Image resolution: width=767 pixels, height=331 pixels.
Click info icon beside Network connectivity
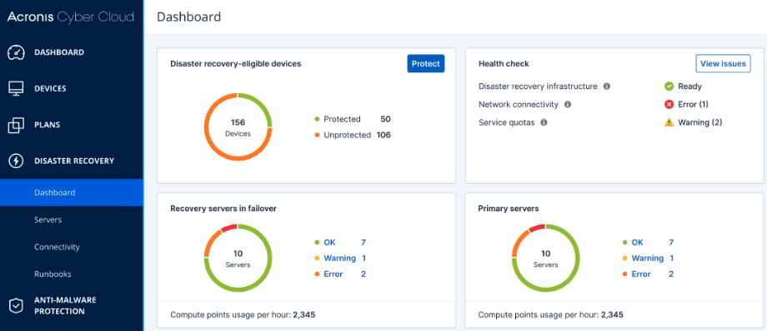click(568, 105)
